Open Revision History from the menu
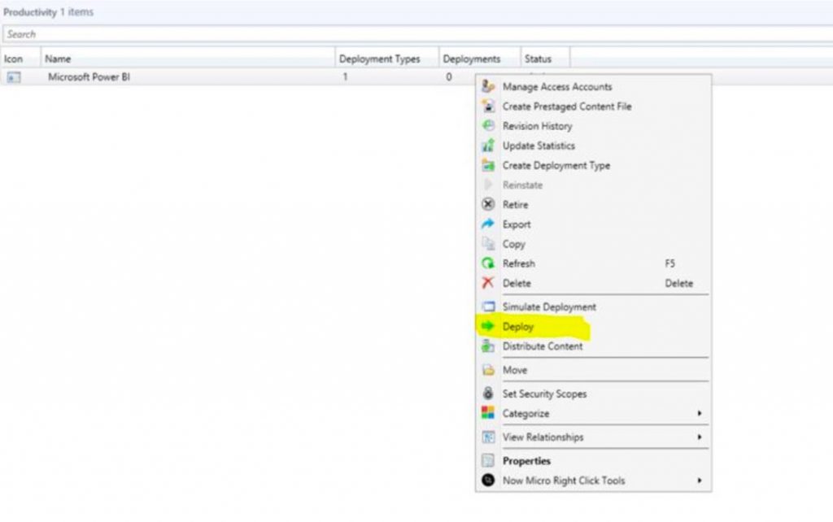The image size is (833, 522). click(x=537, y=126)
